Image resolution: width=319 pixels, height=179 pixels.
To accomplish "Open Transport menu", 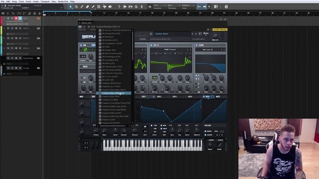I will tap(45, 1).
